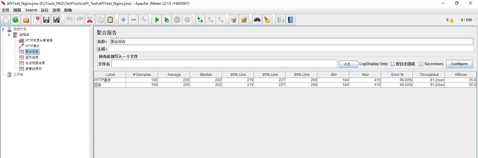
Task: Select HTTP信息头管理器 tree node
Action: tap(39, 40)
